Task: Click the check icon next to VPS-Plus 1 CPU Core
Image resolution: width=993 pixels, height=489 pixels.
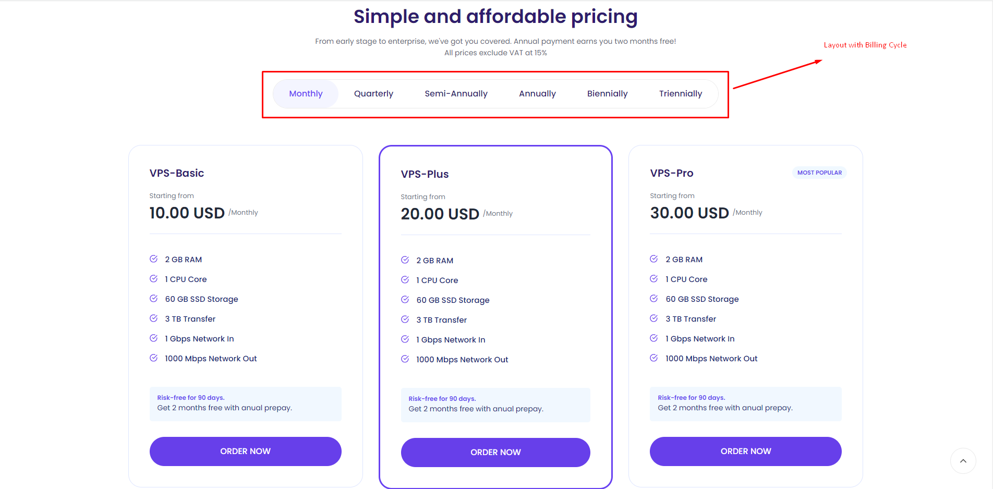Action: (x=405, y=280)
